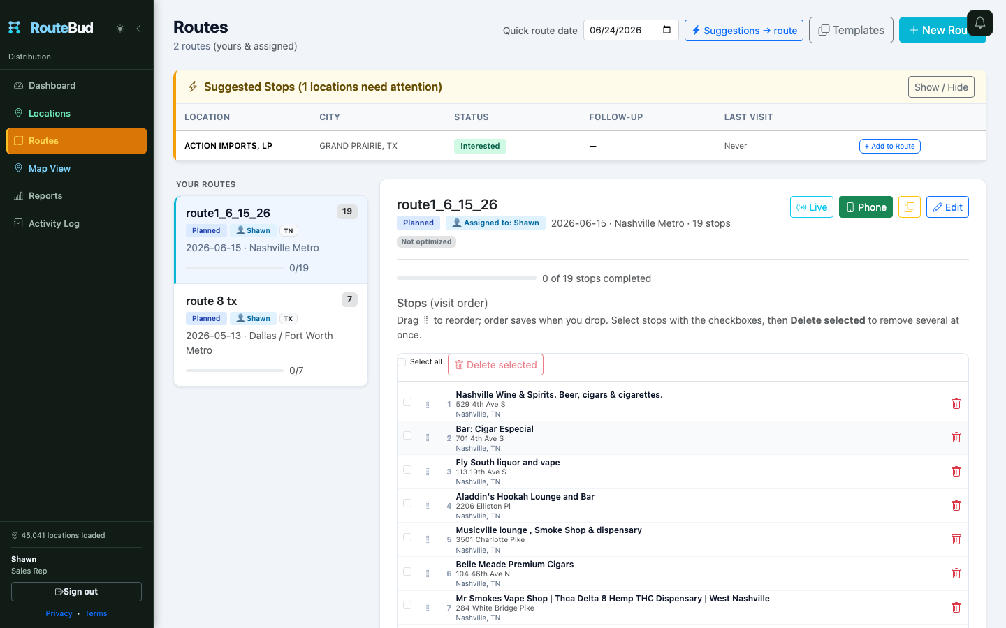Open the Terms link

[96, 614]
